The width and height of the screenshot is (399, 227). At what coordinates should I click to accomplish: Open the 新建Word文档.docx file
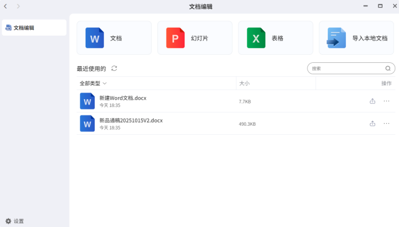point(122,98)
